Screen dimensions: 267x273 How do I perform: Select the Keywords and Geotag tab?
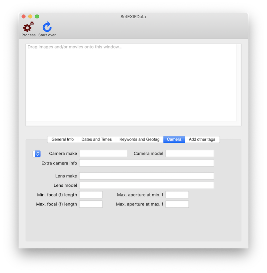[140, 139]
